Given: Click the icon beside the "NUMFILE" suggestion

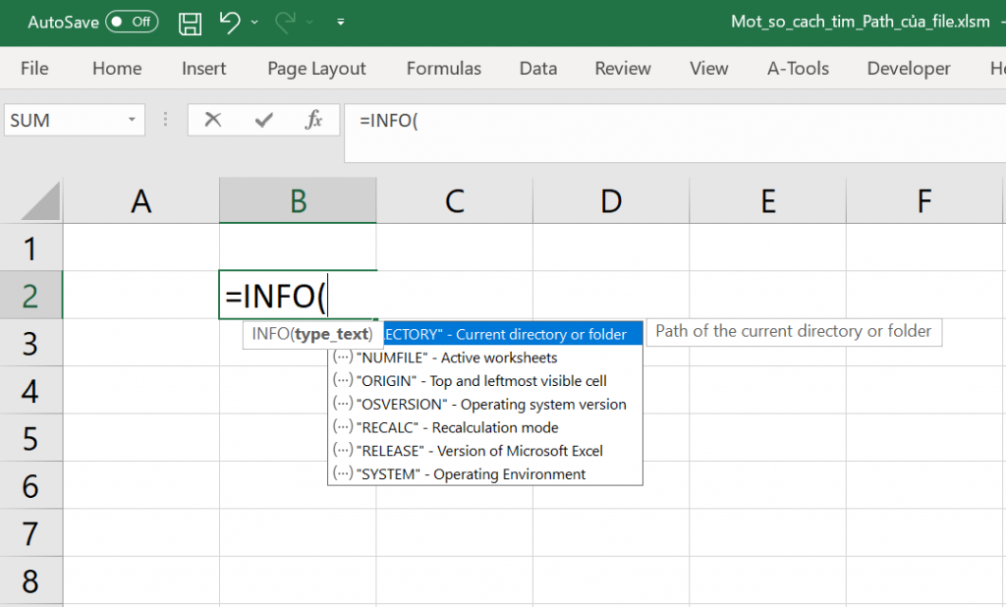Looking at the screenshot, I should point(343,358).
